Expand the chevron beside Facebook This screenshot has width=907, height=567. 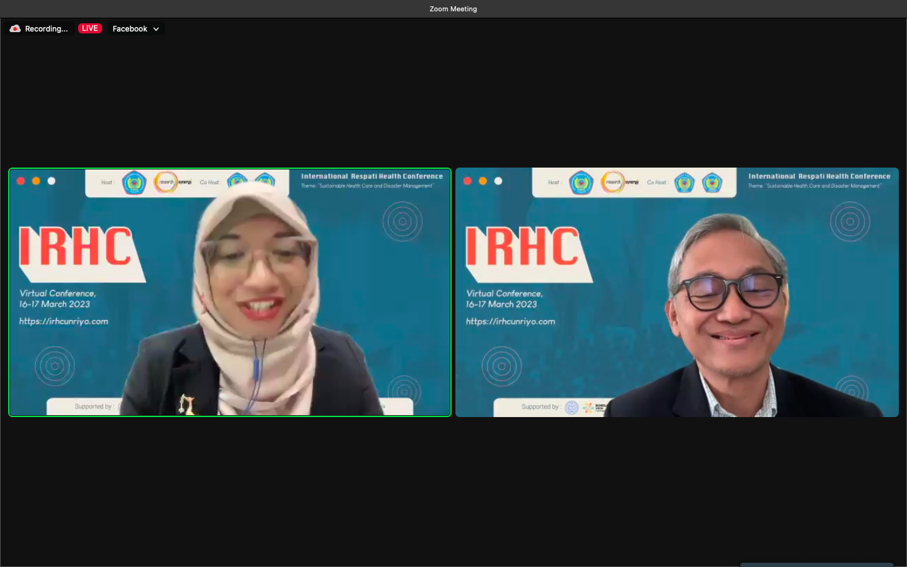[x=156, y=29]
